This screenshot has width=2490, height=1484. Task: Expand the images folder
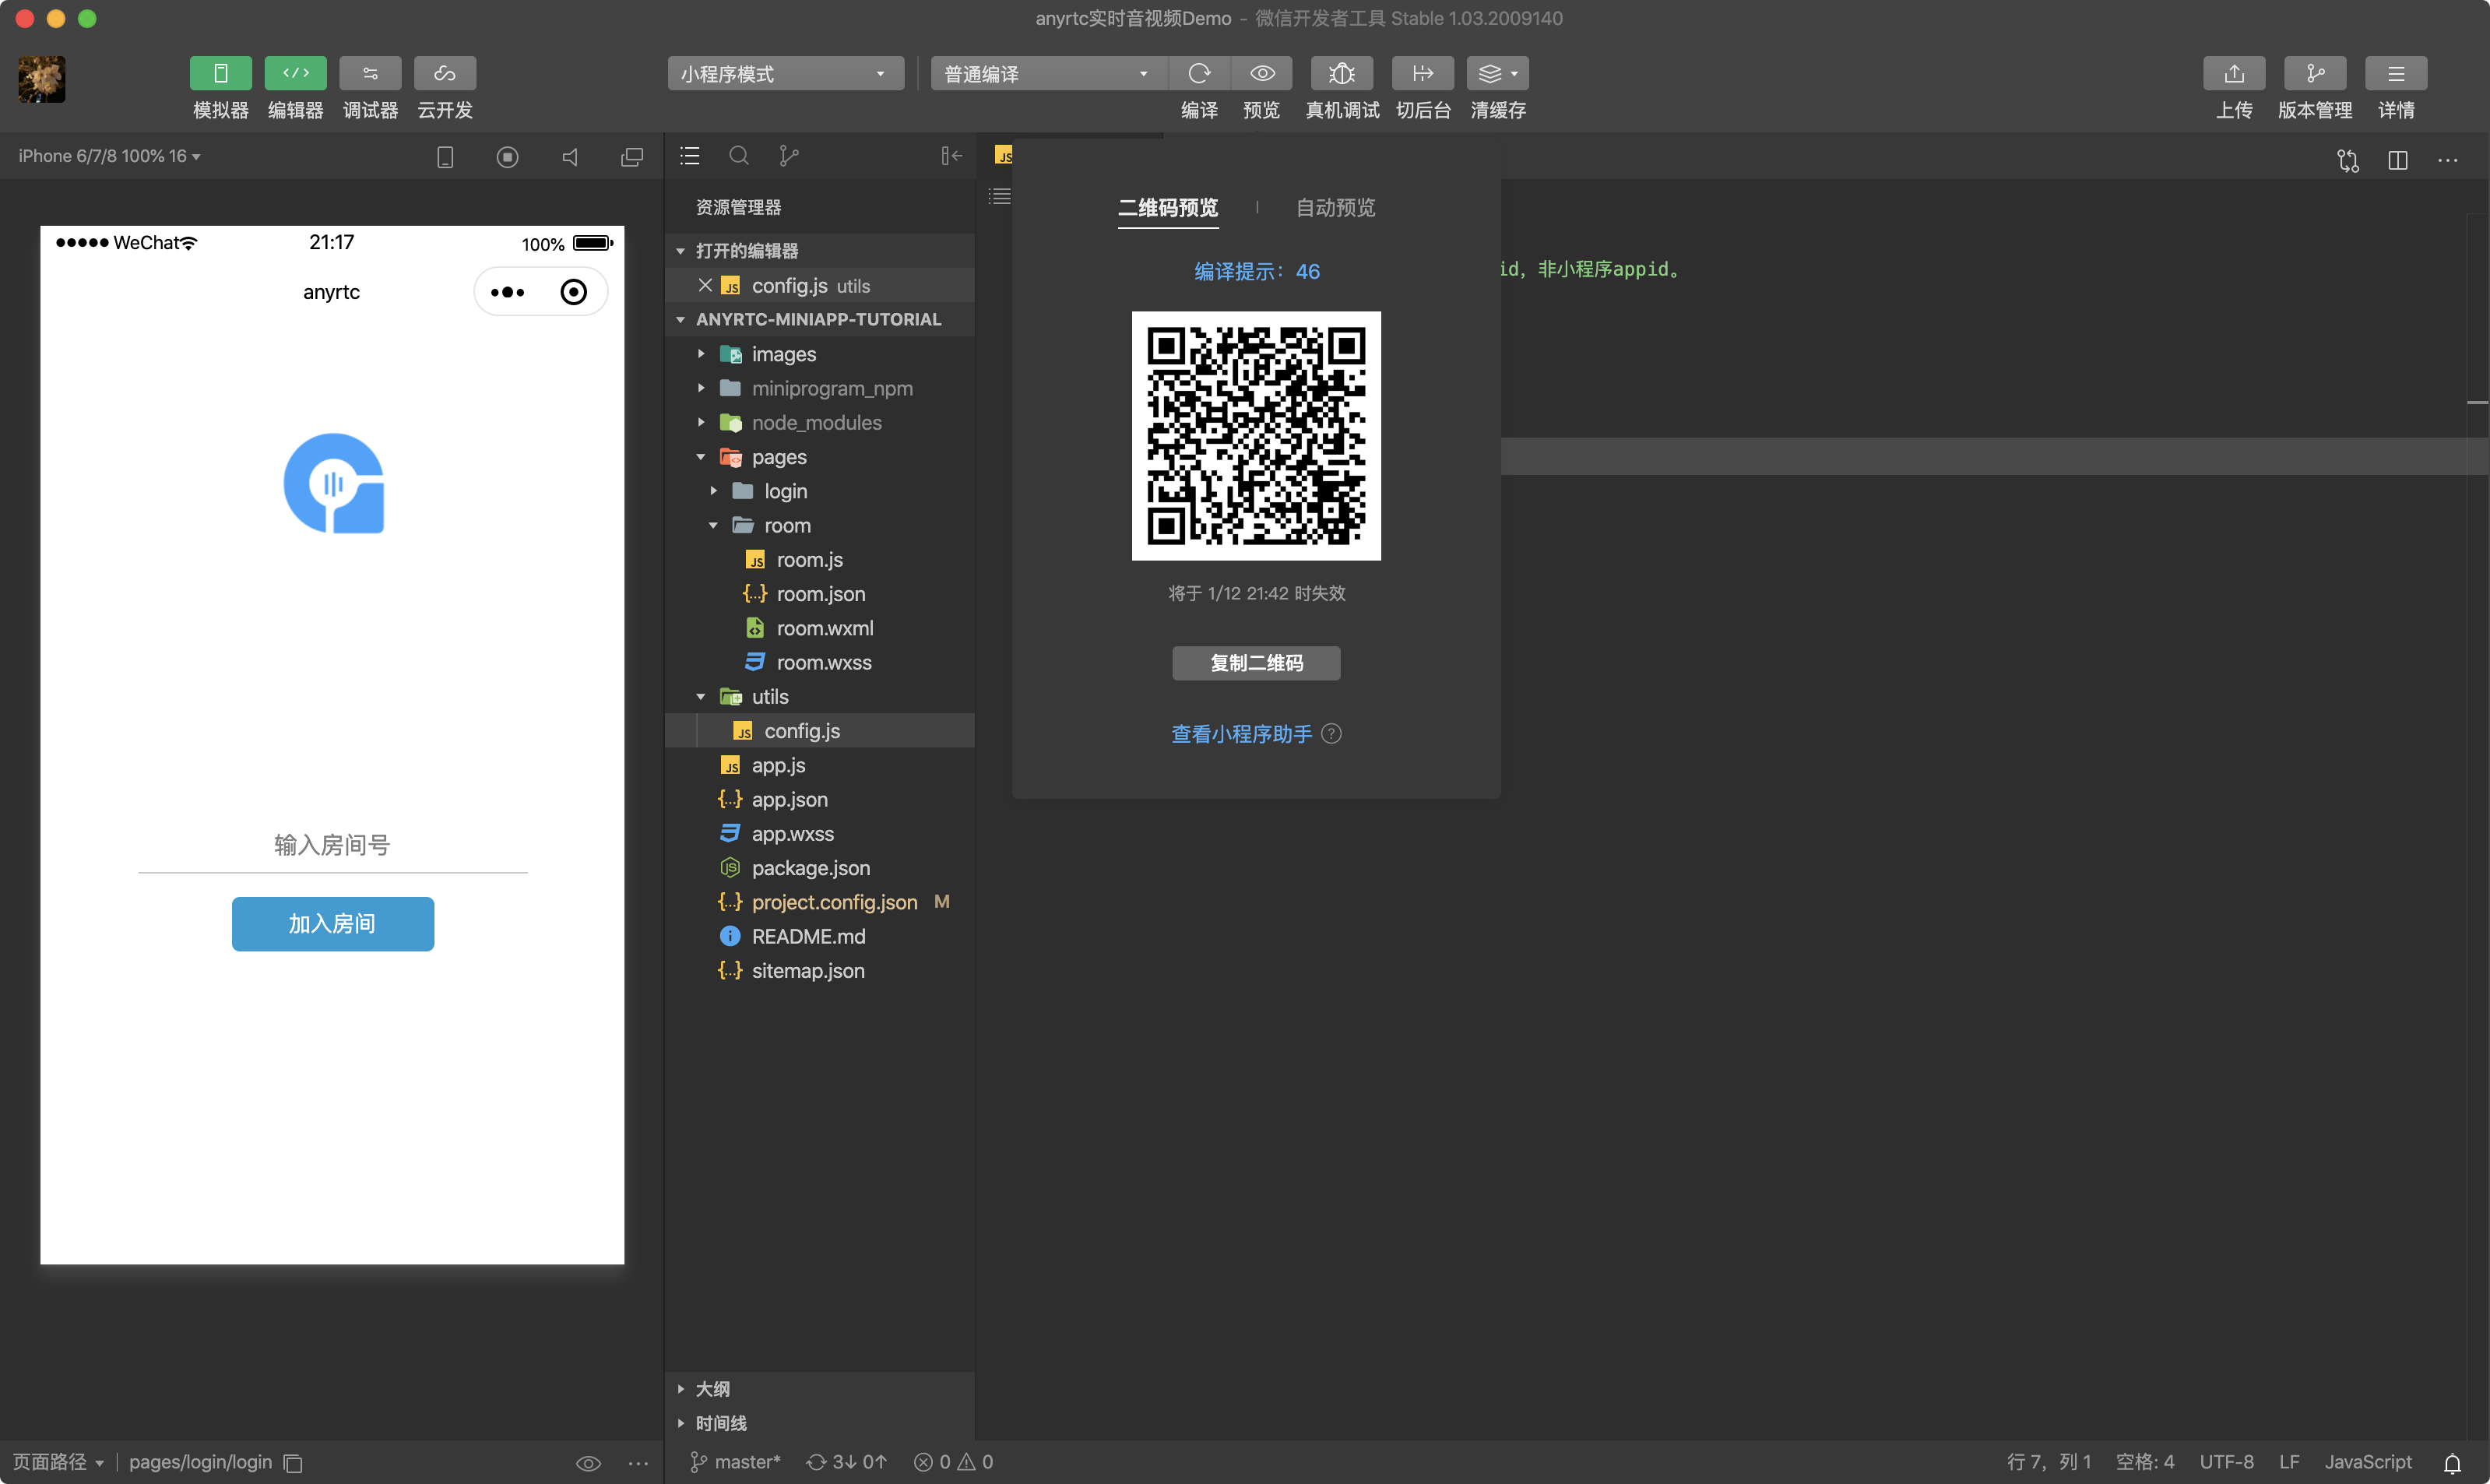click(x=820, y=354)
